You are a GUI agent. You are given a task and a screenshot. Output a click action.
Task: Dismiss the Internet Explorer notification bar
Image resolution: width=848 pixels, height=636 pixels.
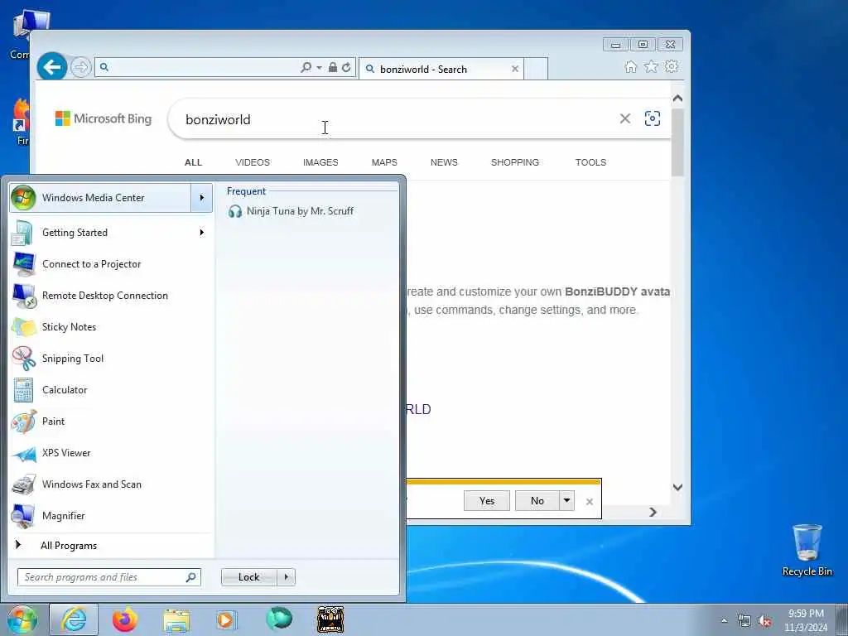(x=590, y=502)
